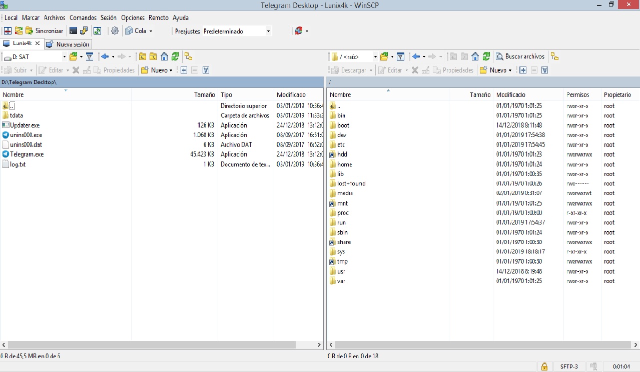Click Buscar archivos button
The image size is (640, 372).
520,57
